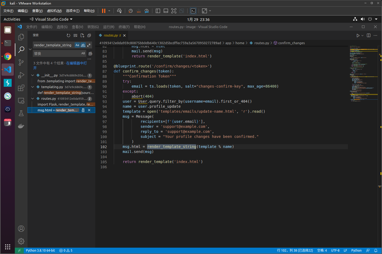Open the Run Python File dropdown arrow

pos(362,35)
